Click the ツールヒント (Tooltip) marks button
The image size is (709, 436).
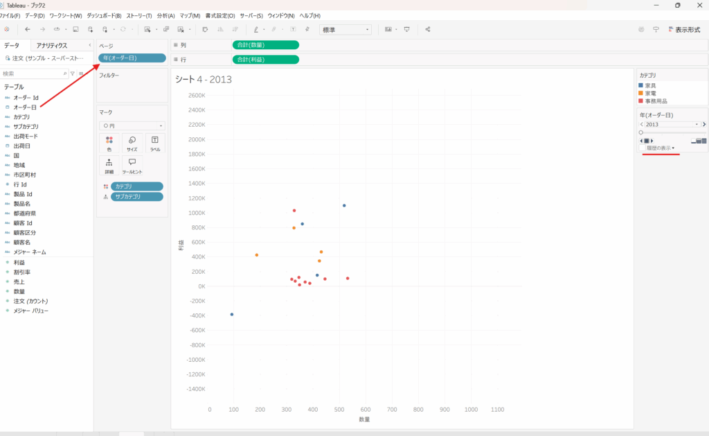pos(132,165)
